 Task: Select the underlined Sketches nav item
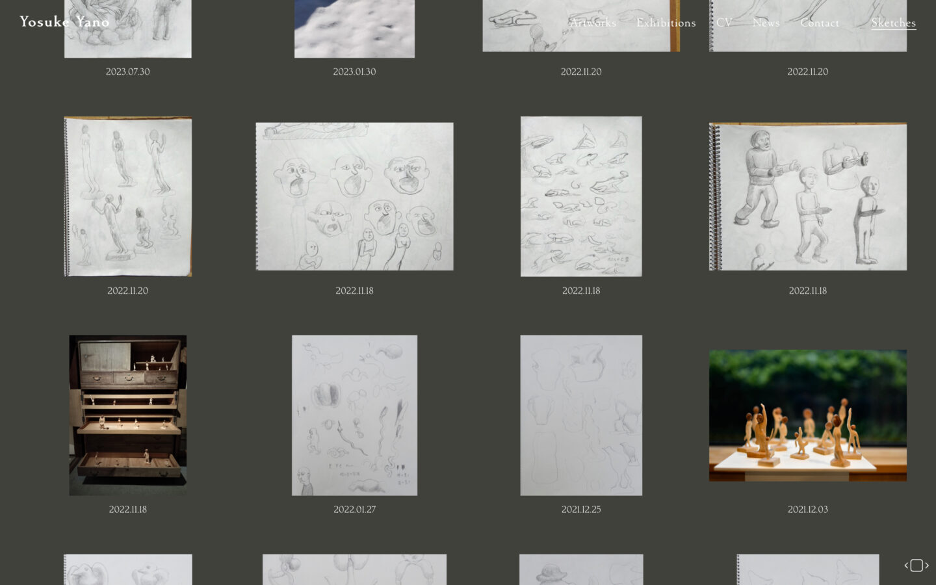(893, 23)
